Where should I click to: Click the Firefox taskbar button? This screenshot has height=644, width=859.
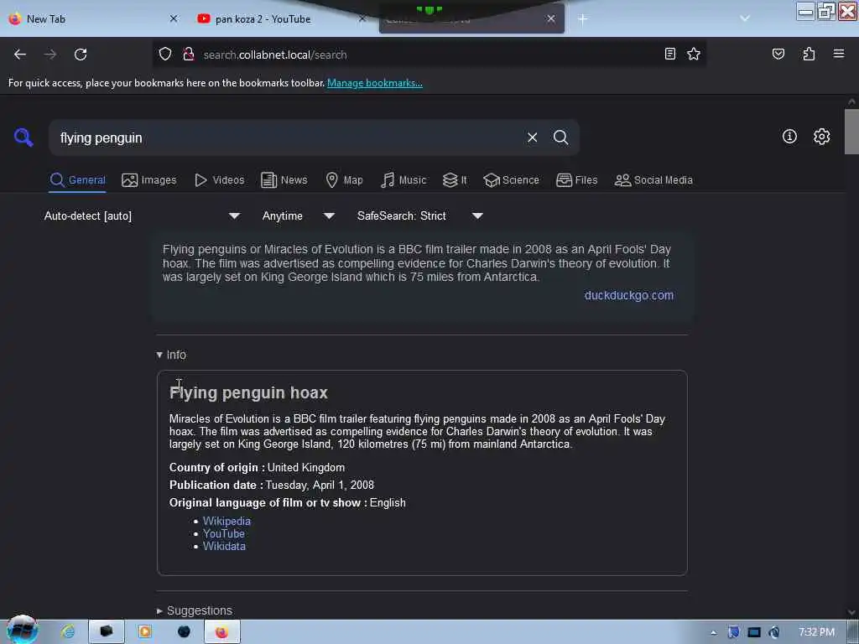point(221,632)
